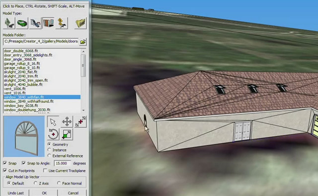Image resolution: width=318 pixels, height=196 pixels.
Task: Click the Undo Last button
Action: point(15,193)
